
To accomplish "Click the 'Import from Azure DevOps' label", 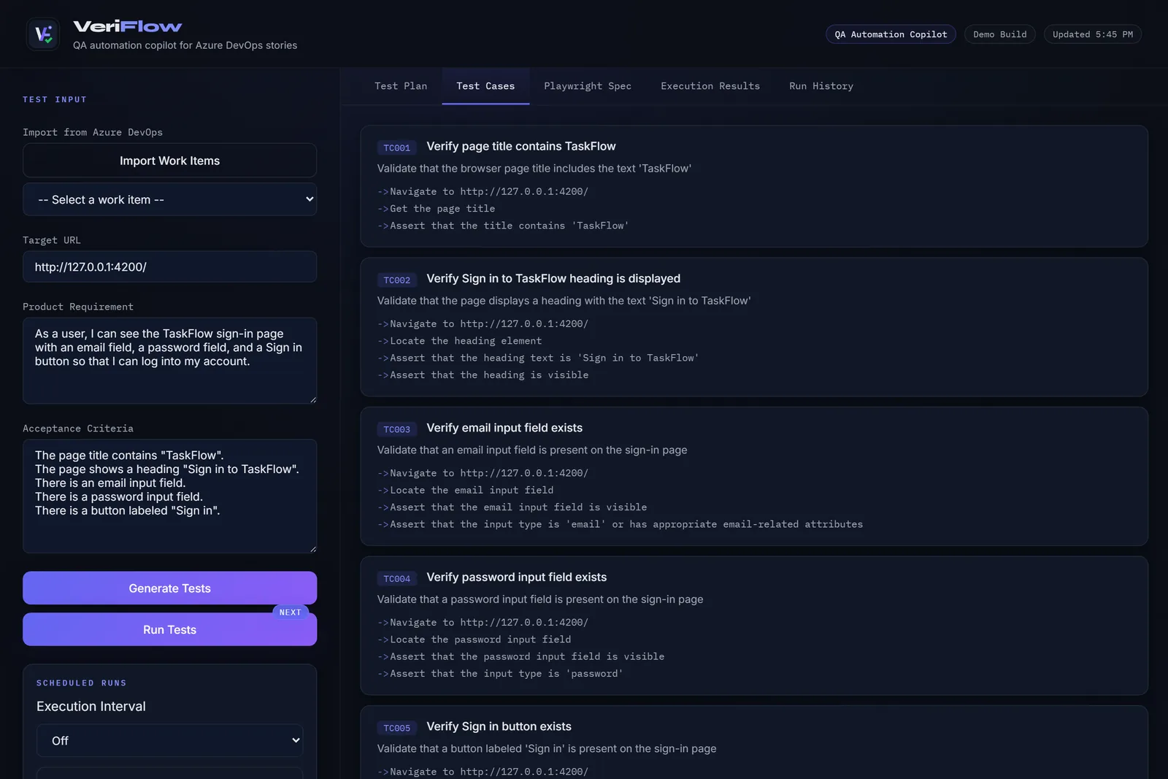I will pyautogui.click(x=93, y=132).
